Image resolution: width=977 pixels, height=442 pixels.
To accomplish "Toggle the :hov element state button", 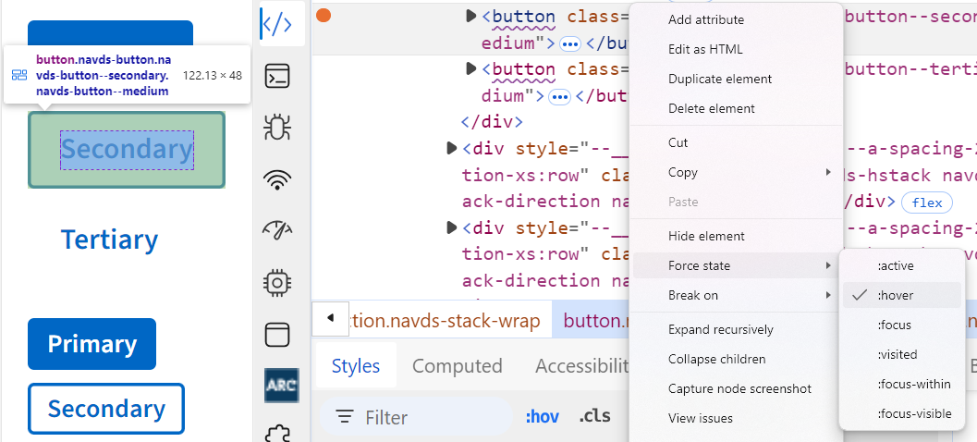I will (x=543, y=416).
